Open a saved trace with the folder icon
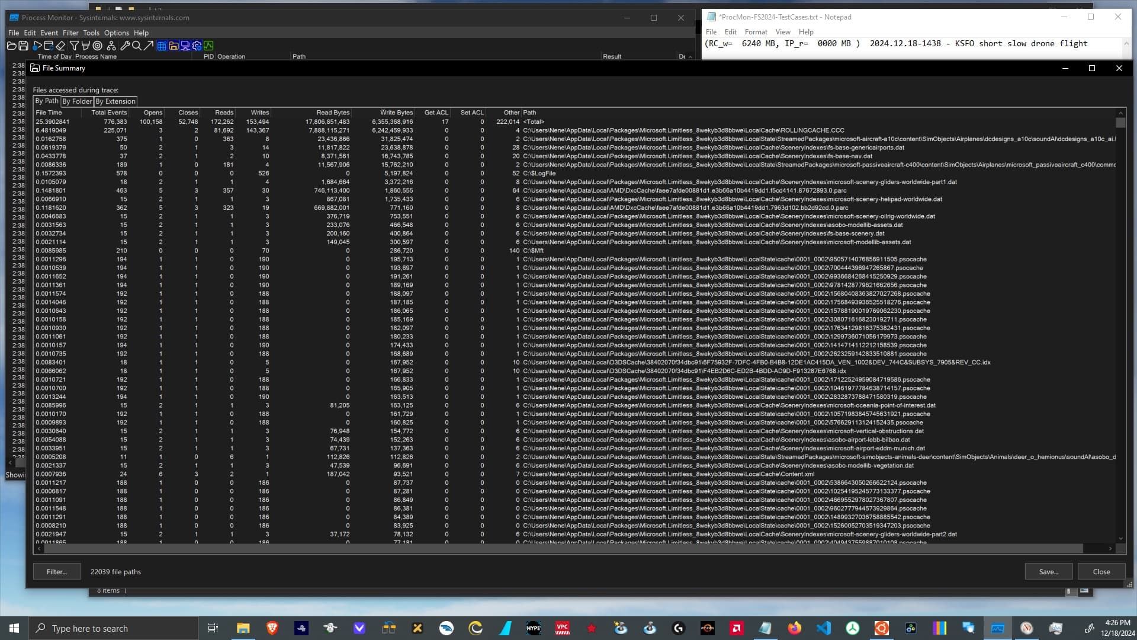This screenshot has width=1137, height=640. (11, 46)
